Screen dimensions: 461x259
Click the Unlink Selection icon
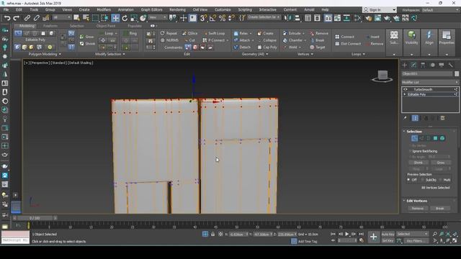pyautogui.click(x=37, y=18)
